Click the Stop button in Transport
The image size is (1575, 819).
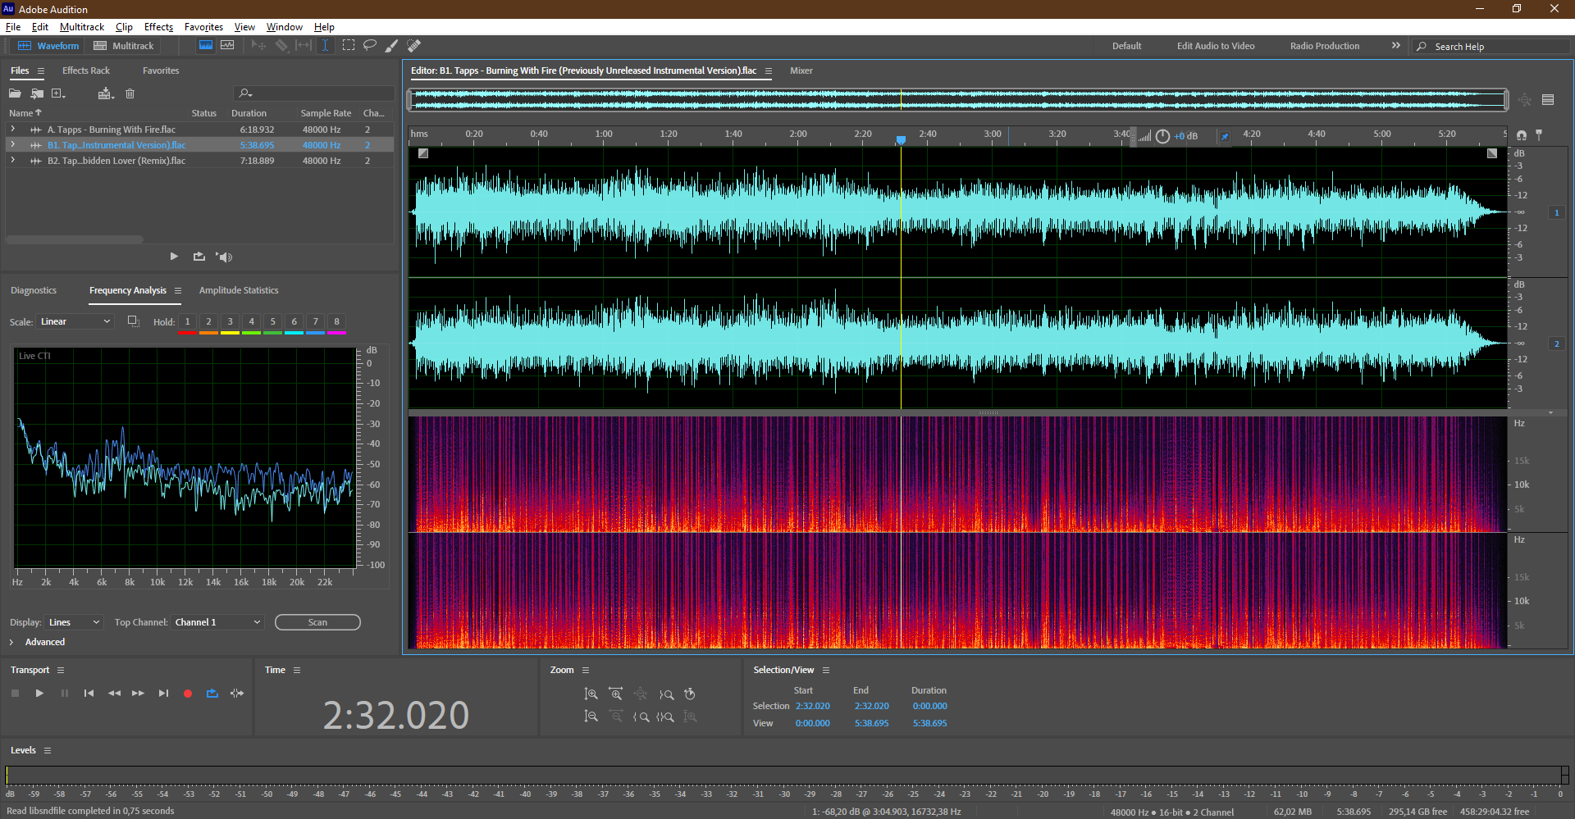(15, 694)
